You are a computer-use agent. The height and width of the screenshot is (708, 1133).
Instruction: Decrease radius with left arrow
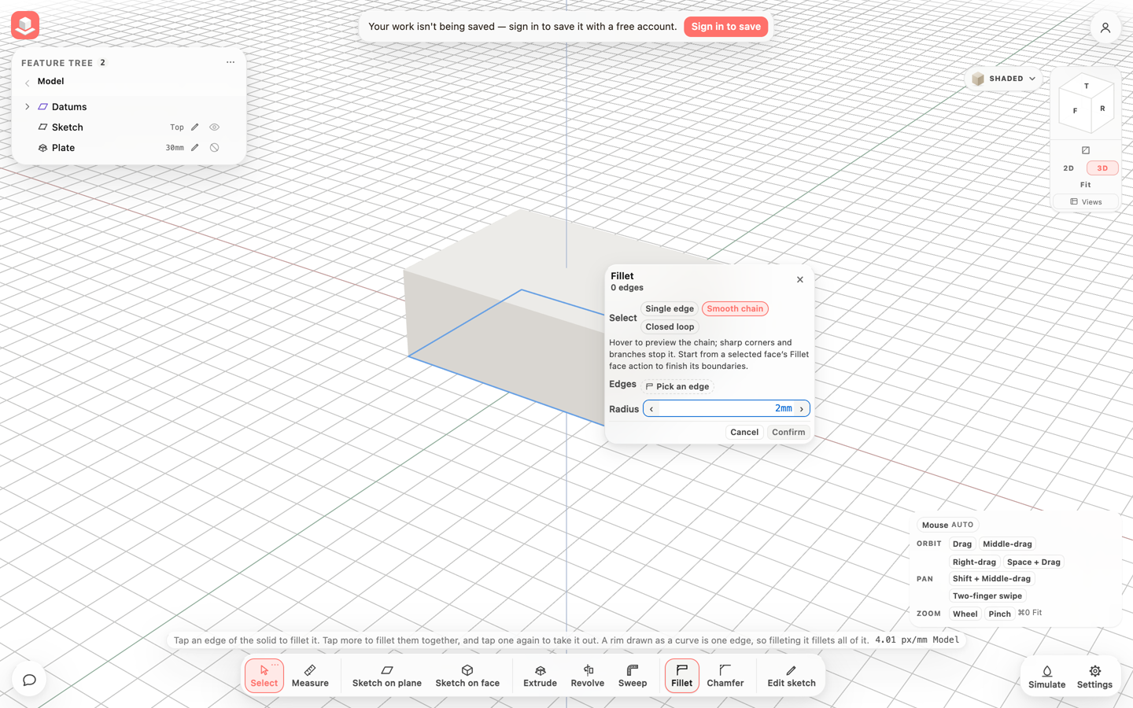pyautogui.click(x=651, y=409)
